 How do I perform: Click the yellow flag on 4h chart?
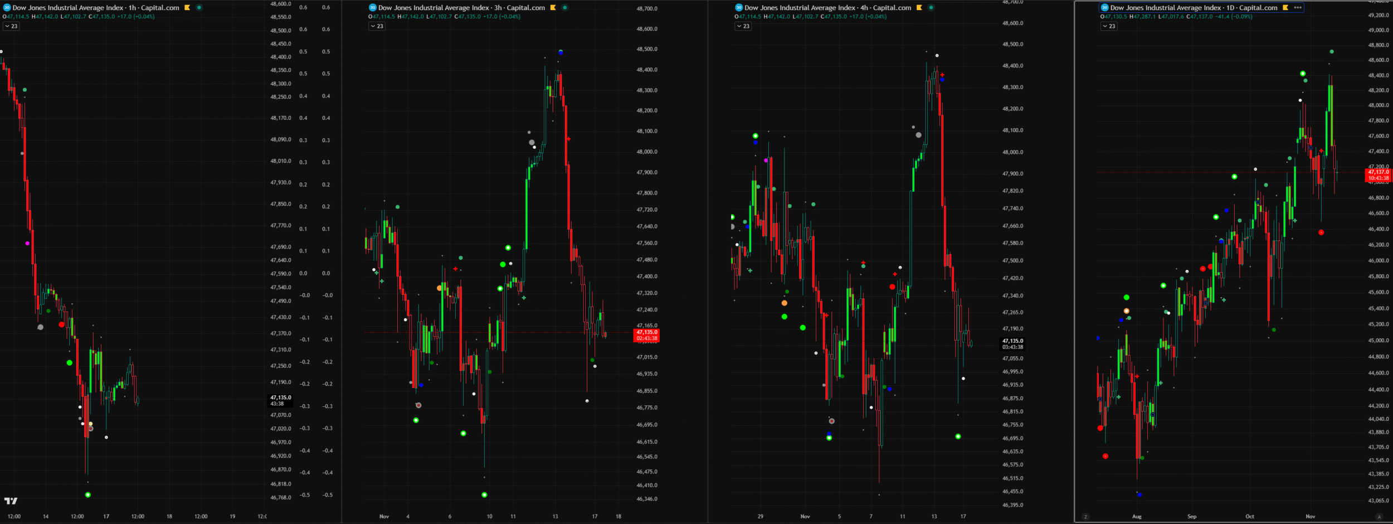[x=919, y=8]
